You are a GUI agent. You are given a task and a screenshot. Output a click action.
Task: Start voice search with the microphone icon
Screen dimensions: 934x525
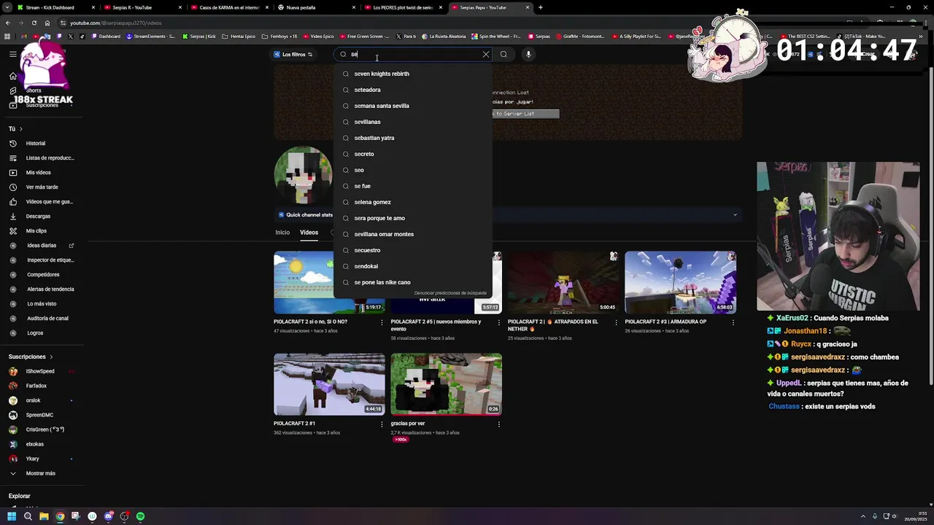(x=528, y=54)
